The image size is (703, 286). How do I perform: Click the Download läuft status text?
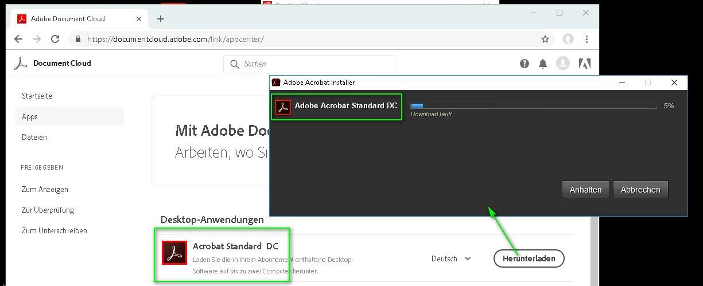431,114
